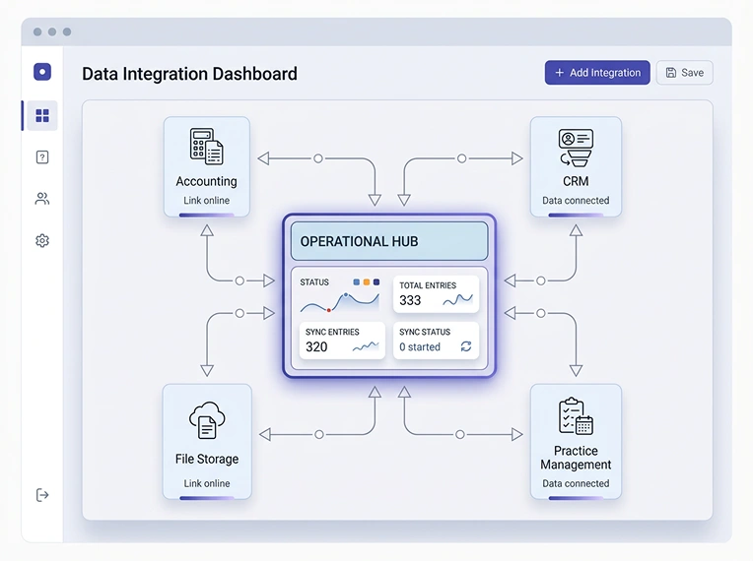This screenshot has width=753, height=561.
Task: Click connector node on File Storage bottom line
Action: coord(319,434)
